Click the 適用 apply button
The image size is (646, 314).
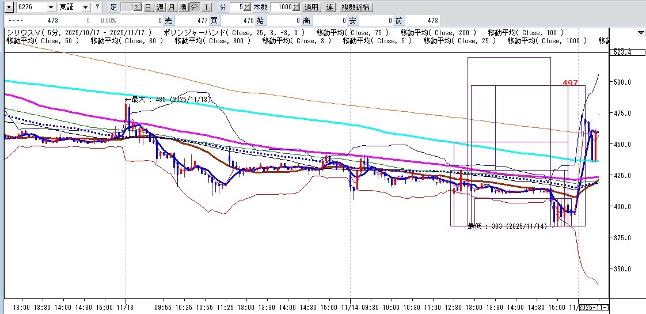[x=311, y=7]
